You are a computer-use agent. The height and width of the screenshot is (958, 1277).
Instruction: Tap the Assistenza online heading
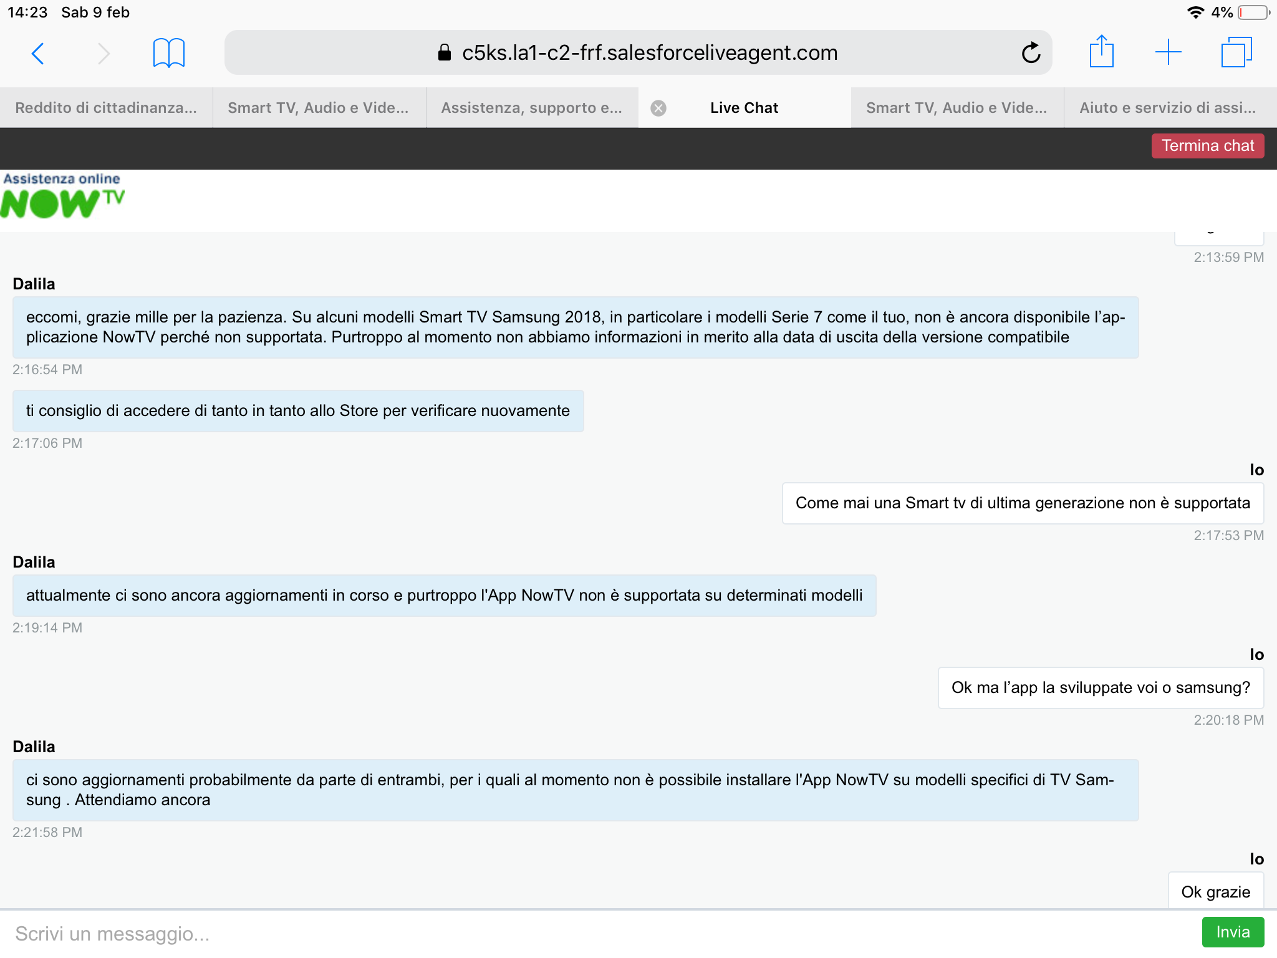62,179
